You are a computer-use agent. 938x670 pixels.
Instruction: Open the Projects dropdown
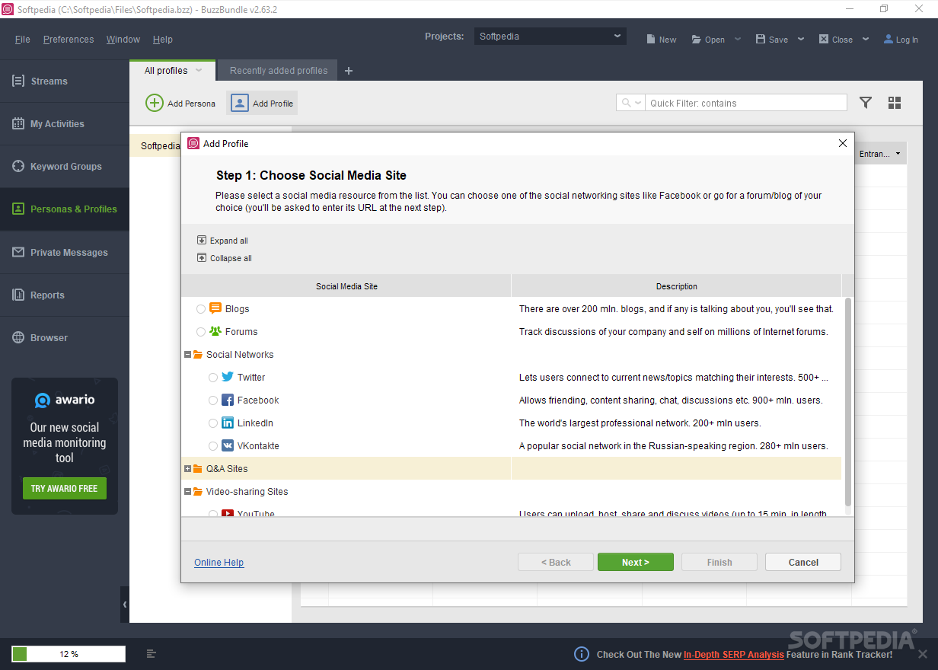pyautogui.click(x=550, y=35)
